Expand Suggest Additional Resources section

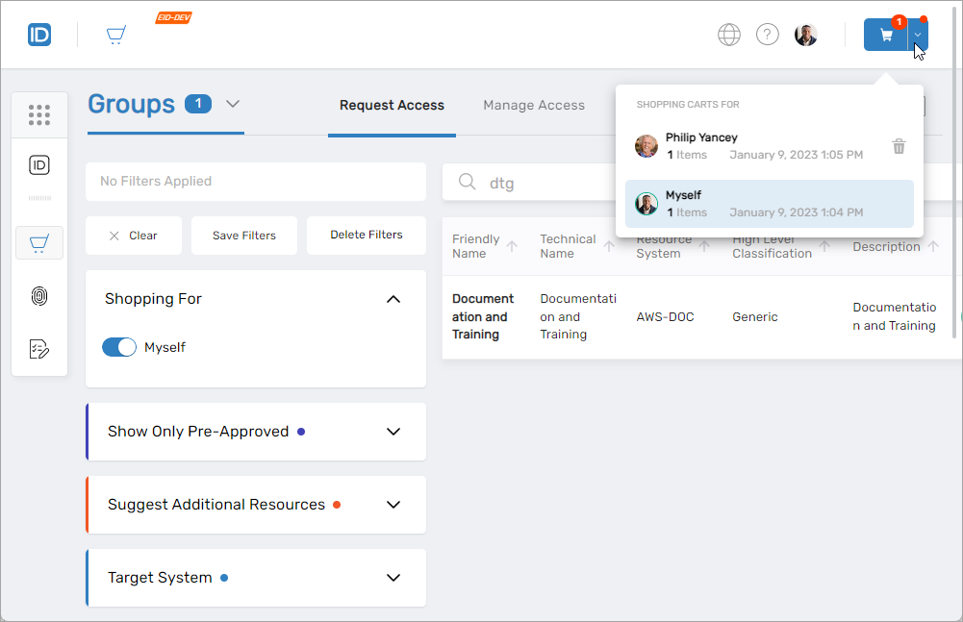pos(393,505)
